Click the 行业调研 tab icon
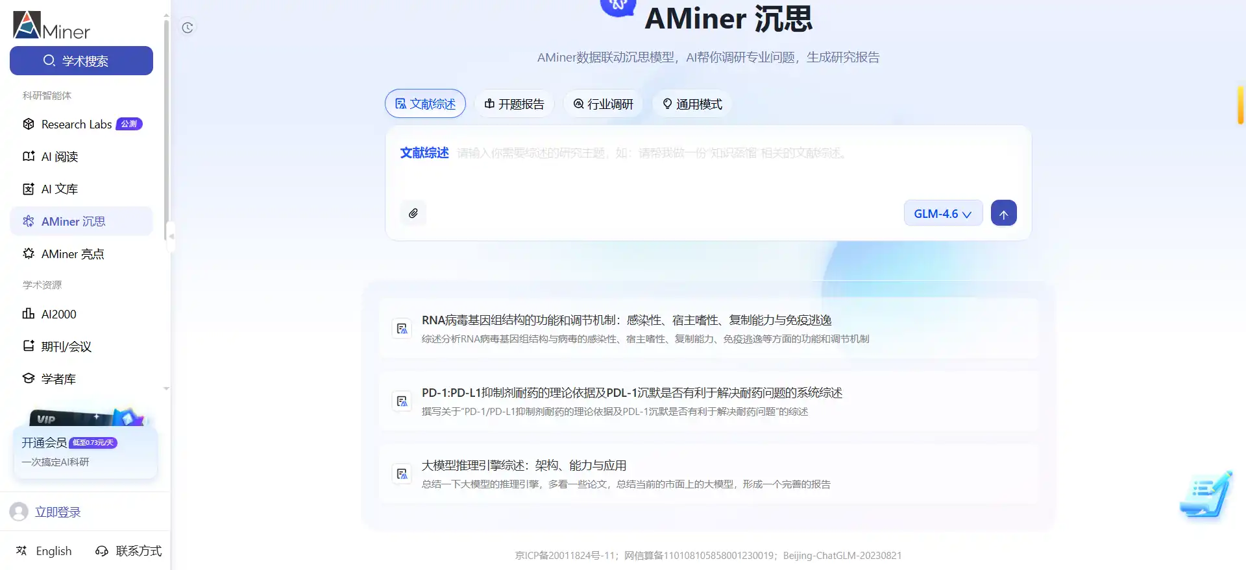The height and width of the screenshot is (570, 1246). pyautogui.click(x=579, y=104)
